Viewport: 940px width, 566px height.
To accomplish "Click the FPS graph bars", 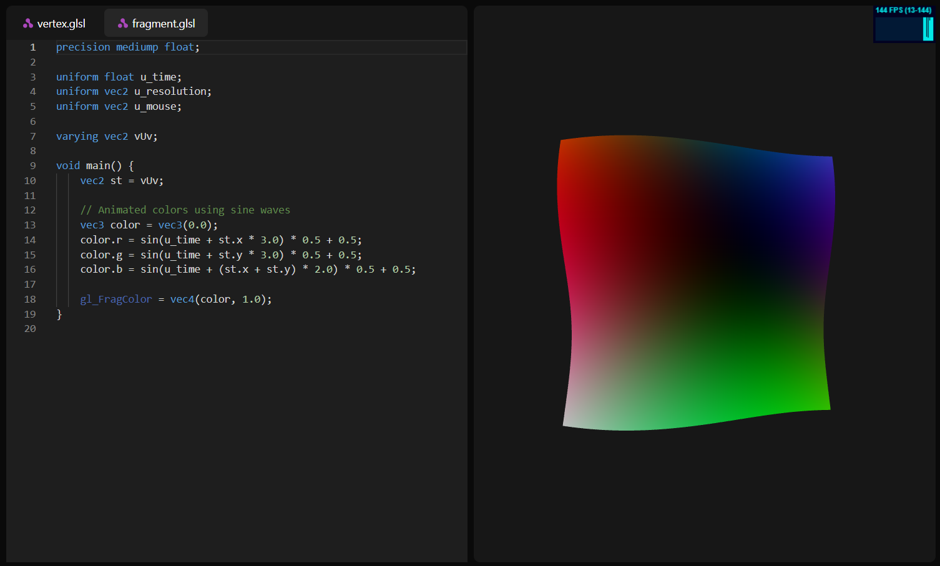I will (928, 29).
